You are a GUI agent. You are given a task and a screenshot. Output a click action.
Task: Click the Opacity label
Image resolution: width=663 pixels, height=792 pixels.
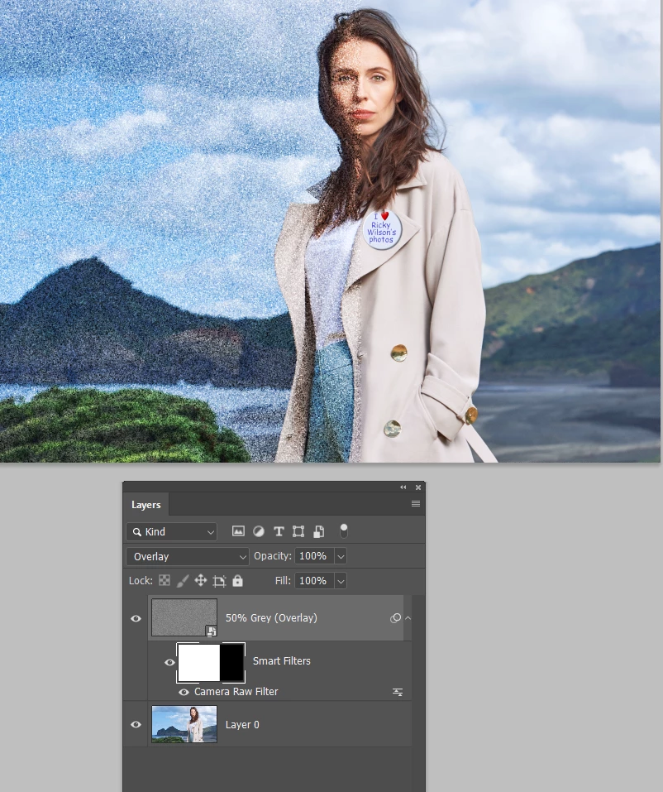click(x=273, y=555)
